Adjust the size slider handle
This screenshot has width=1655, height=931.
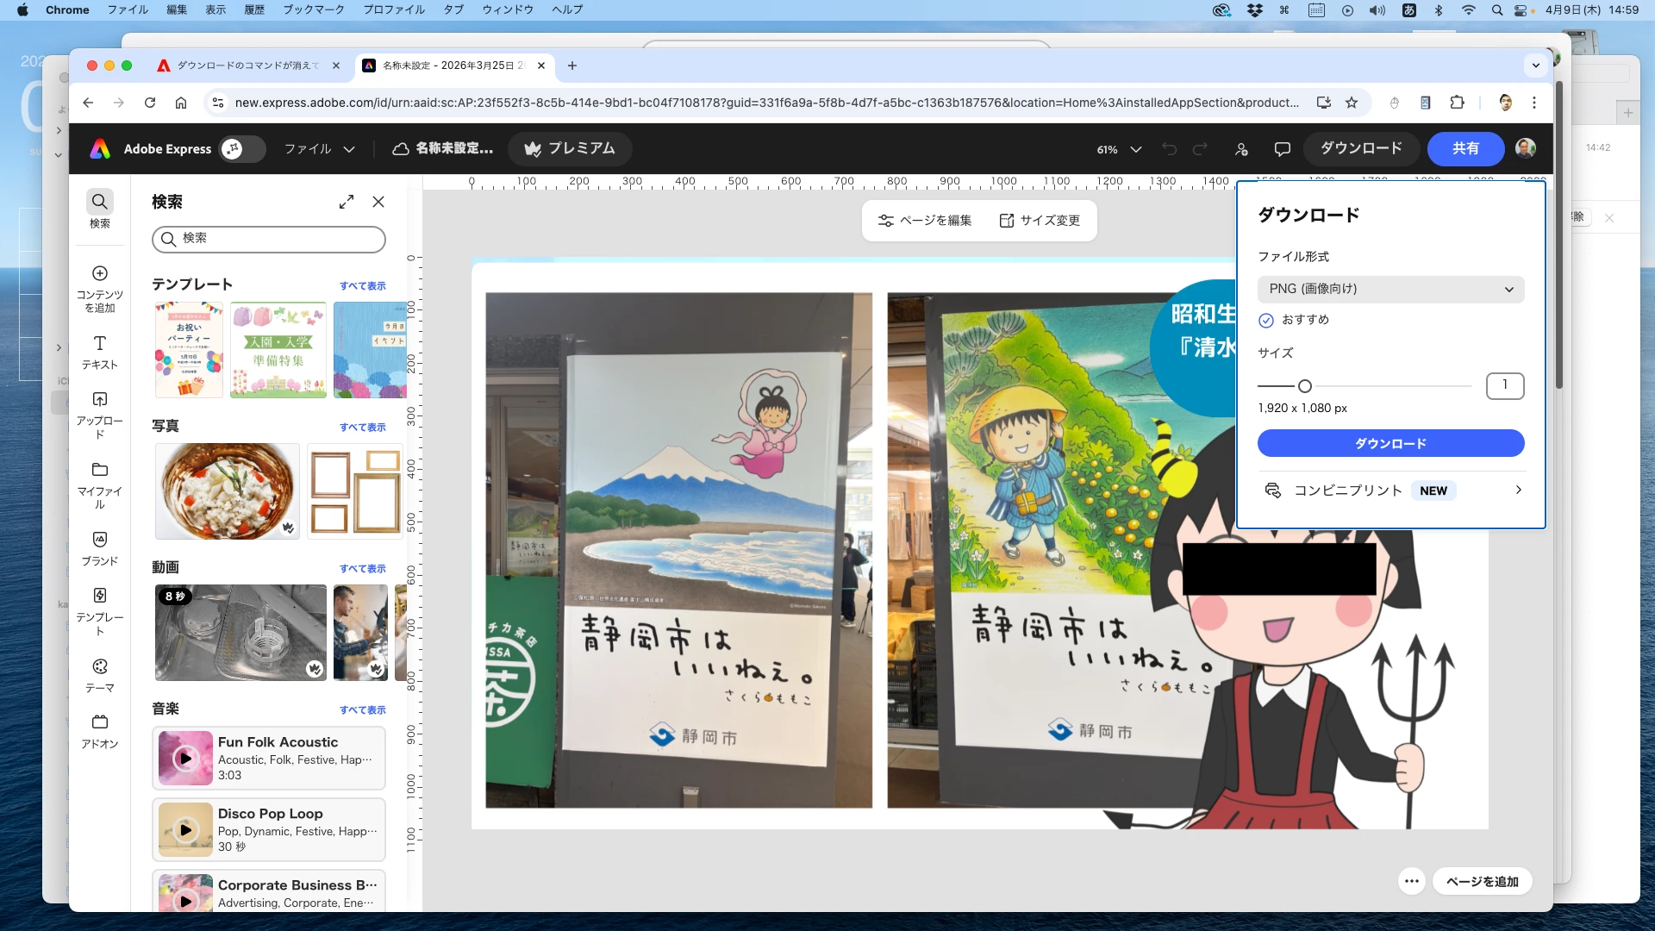(1305, 386)
